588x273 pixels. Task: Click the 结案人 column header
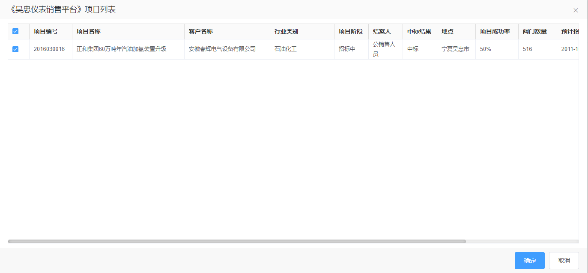point(382,31)
